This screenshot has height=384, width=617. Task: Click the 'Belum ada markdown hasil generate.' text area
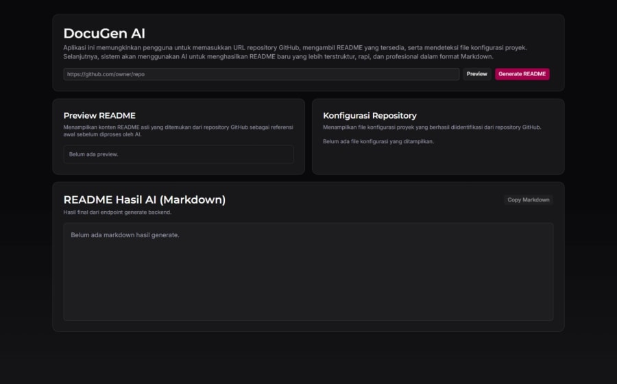[308, 272]
